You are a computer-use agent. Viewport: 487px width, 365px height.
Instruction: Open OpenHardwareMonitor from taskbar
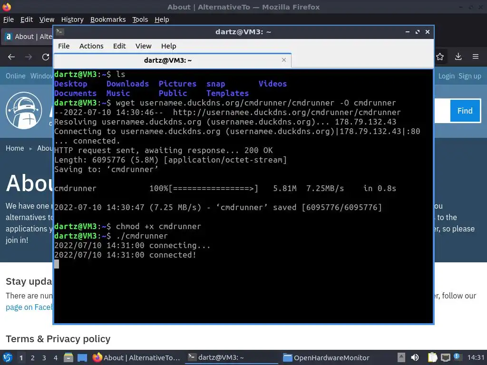pyautogui.click(x=326, y=357)
